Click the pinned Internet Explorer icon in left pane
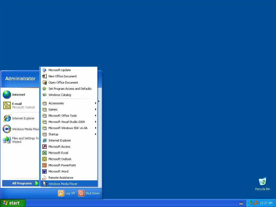Viewport: 276px width, 207px height. [7, 118]
